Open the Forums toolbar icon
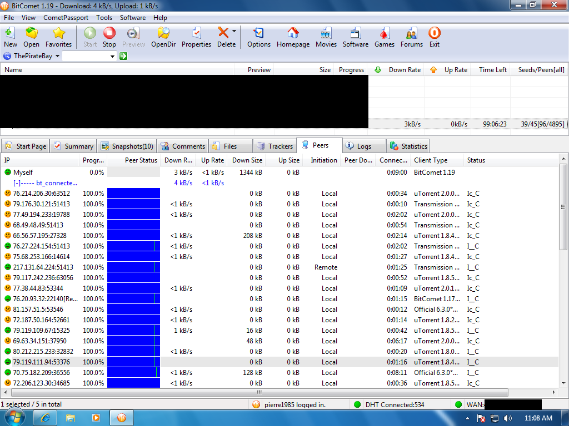569x426 pixels. (x=412, y=33)
